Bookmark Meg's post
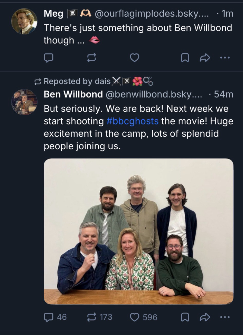This screenshot has width=243, height=335. tap(185, 58)
